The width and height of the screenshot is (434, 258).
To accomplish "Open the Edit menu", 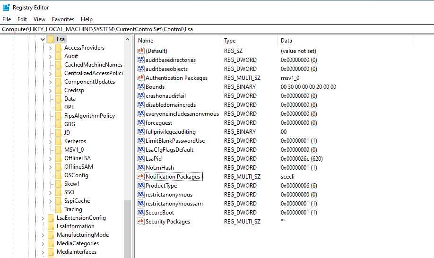I will point(22,19).
